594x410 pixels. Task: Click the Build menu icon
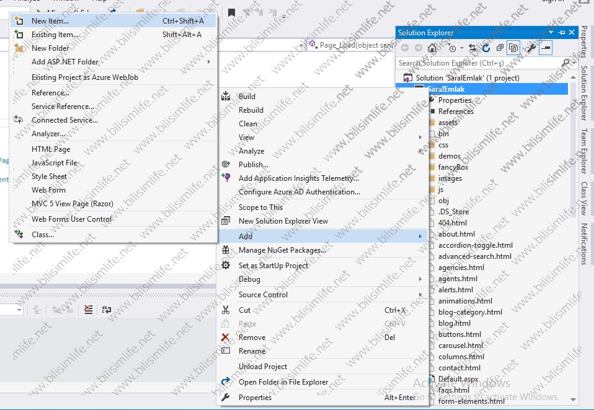(x=226, y=96)
